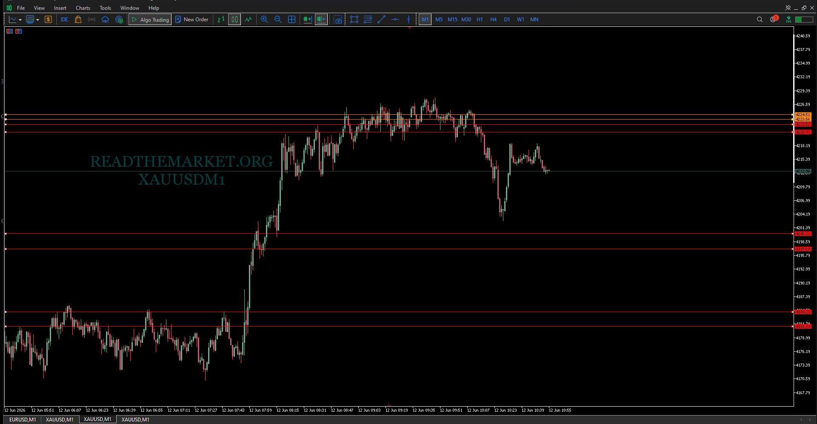Select the horizontal line tool
Image resolution: width=817 pixels, height=424 pixels.
click(x=395, y=20)
